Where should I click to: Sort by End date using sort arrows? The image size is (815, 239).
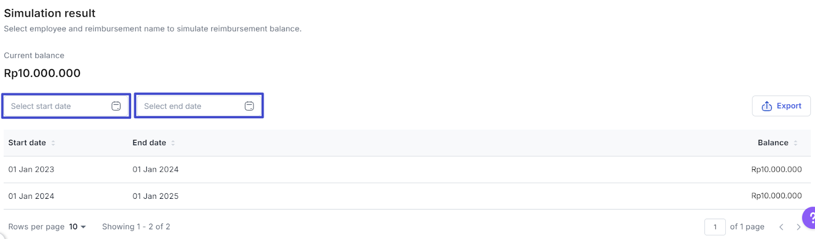click(x=173, y=143)
